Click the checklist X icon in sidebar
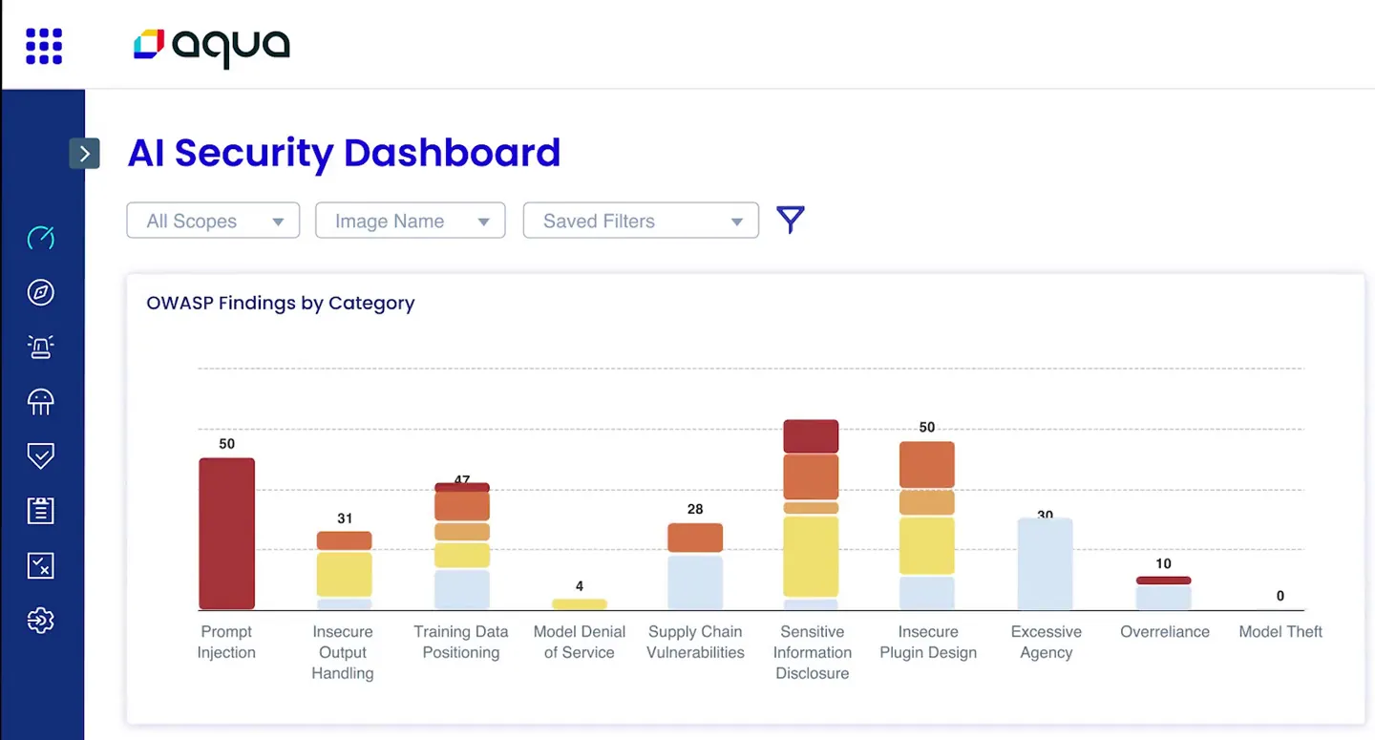 point(40,566)
